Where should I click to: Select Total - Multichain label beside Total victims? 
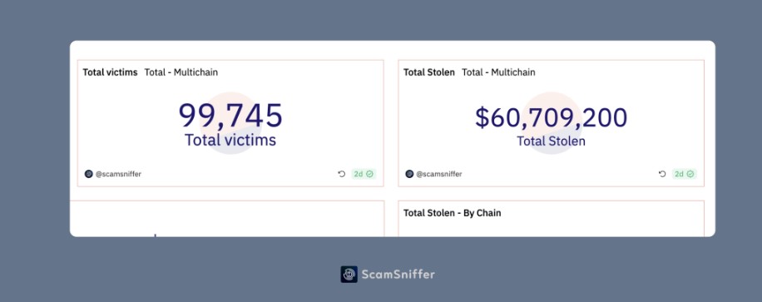[181, 72]
